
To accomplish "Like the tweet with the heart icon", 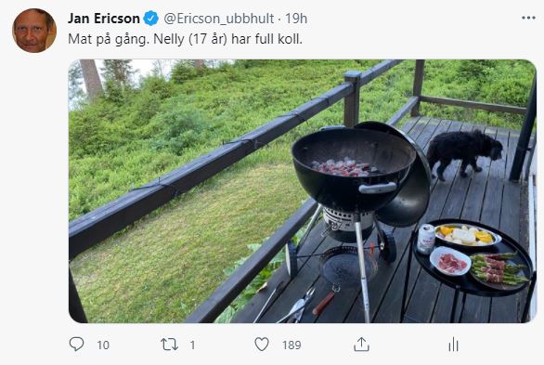I will tap(262, 345).
